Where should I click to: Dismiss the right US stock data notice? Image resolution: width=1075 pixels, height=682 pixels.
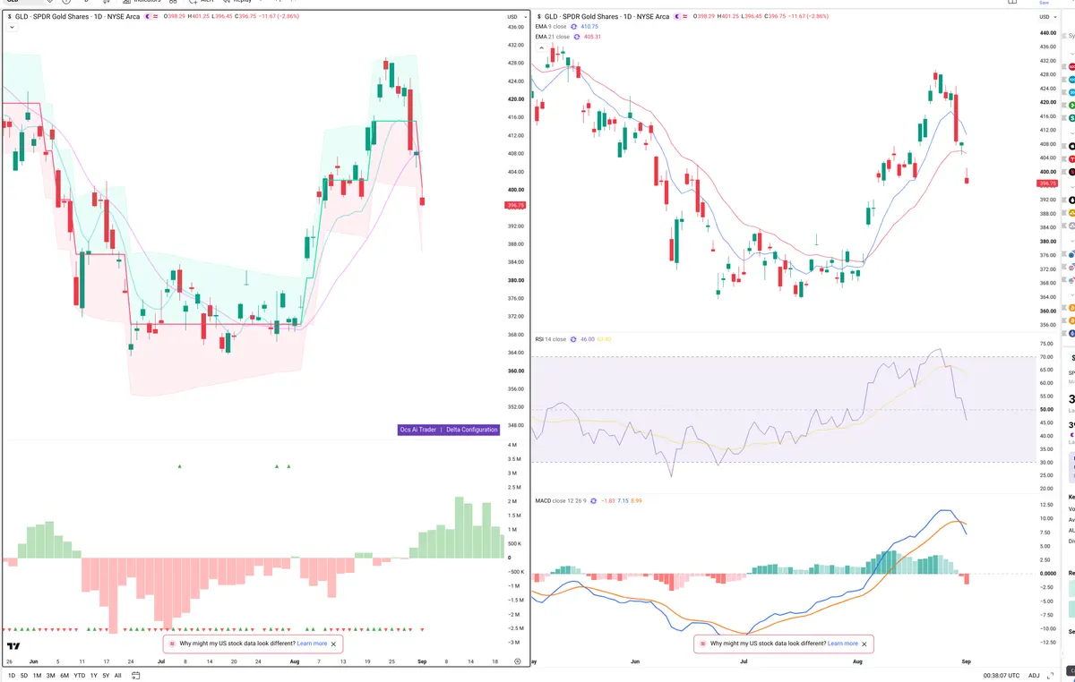point(864,644)
